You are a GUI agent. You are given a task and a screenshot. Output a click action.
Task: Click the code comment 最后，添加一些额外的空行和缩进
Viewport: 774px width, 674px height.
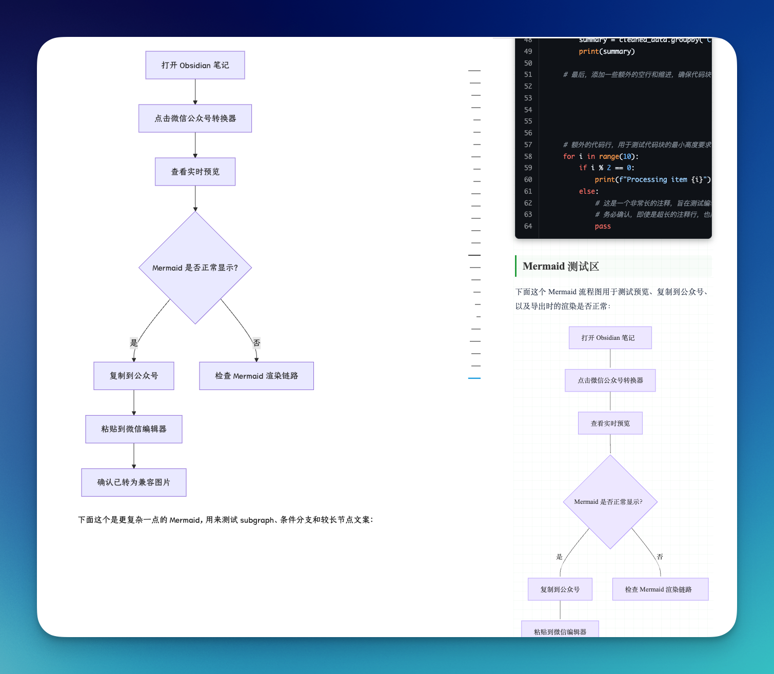pos(637,75)
